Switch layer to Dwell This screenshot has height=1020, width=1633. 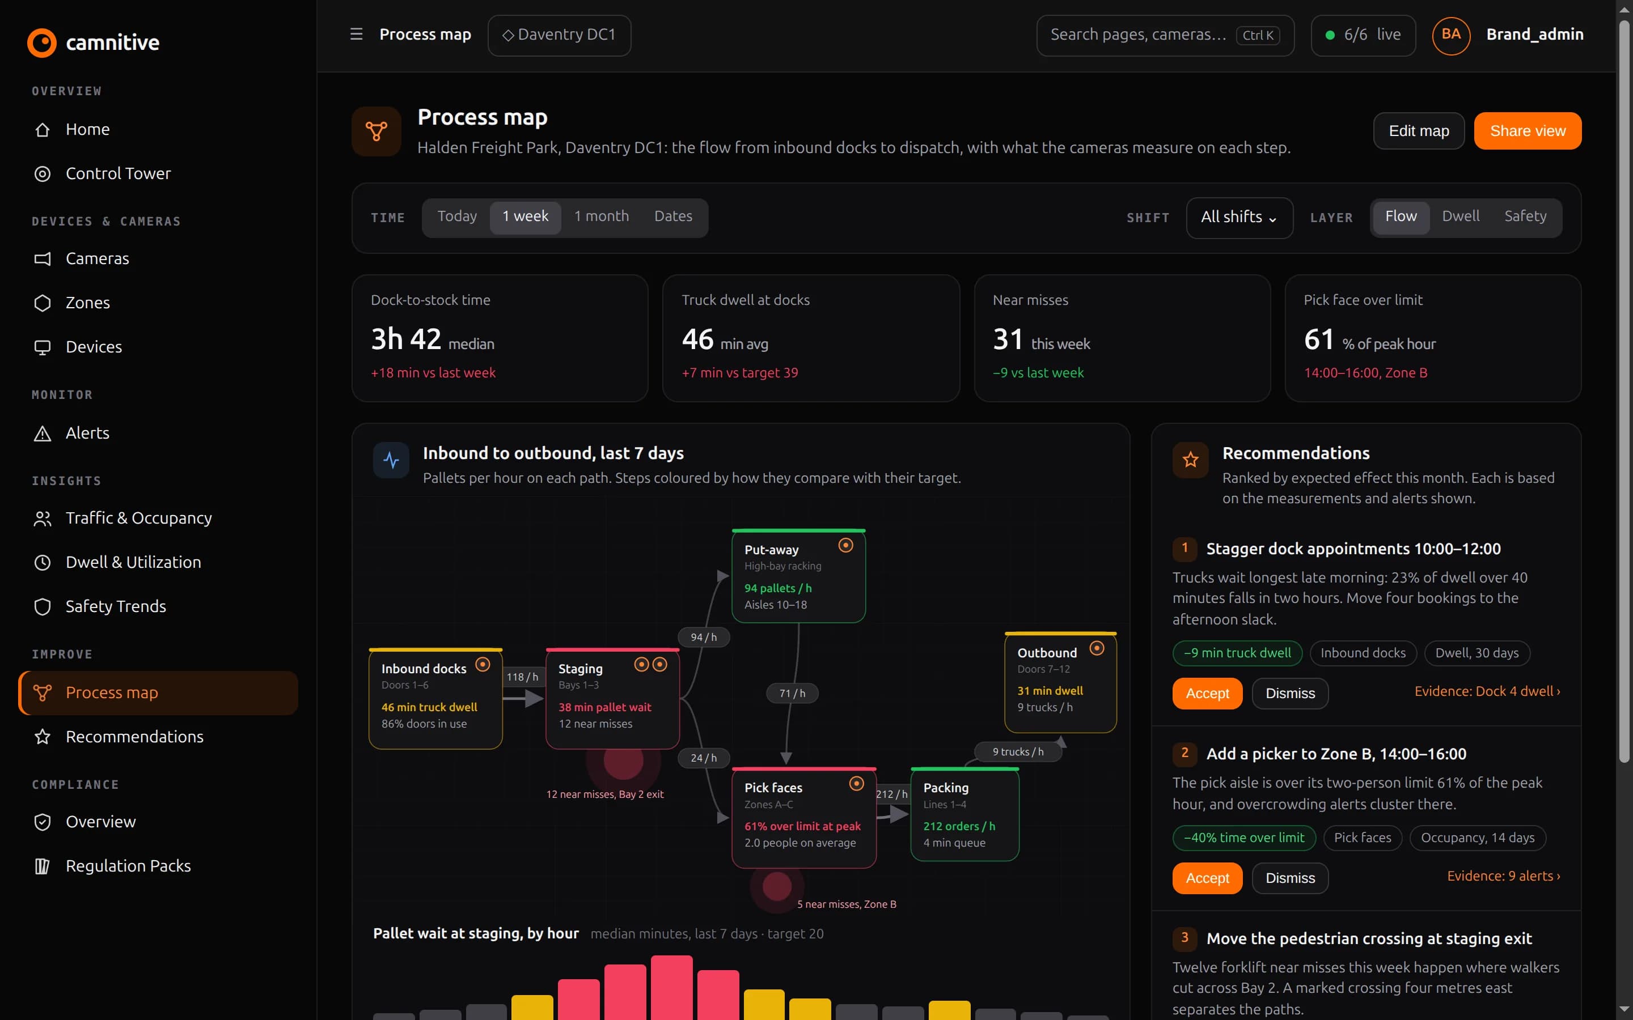point(1460,216)
